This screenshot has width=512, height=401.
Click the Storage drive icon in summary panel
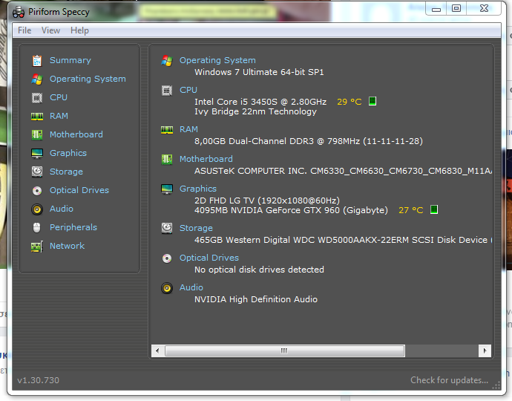pos(167,228)
